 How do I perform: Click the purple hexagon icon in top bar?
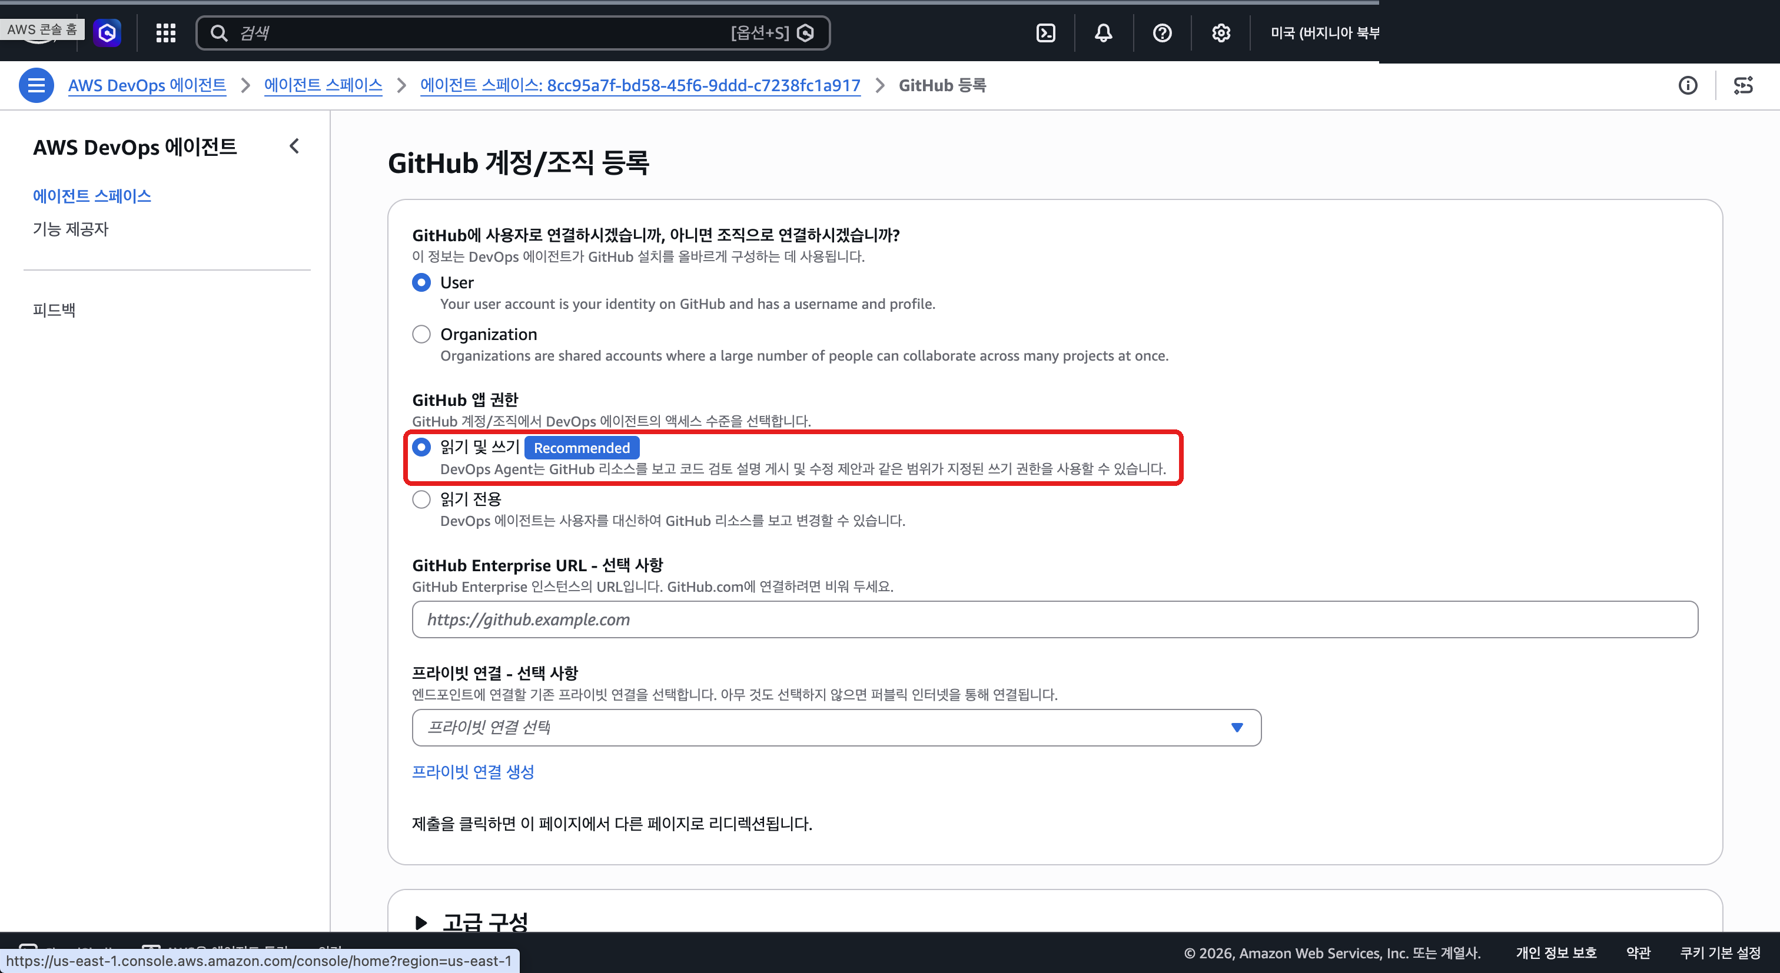click(107, 32)
